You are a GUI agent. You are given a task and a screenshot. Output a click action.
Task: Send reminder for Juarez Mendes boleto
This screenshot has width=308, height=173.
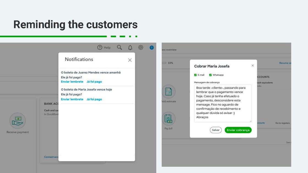coord(72,82)
